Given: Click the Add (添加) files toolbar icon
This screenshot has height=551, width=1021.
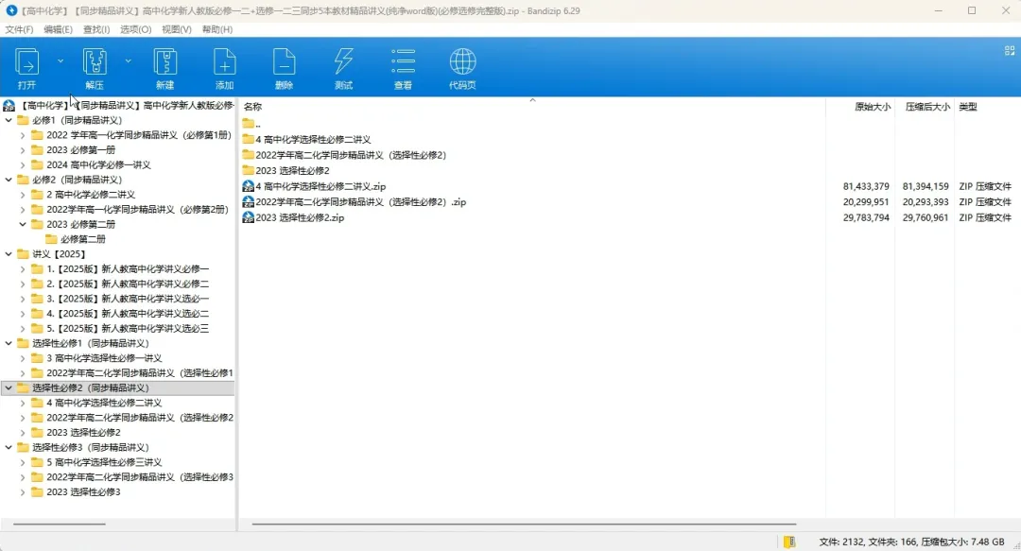Looking at the screenshot, I should tap(225, 62).
